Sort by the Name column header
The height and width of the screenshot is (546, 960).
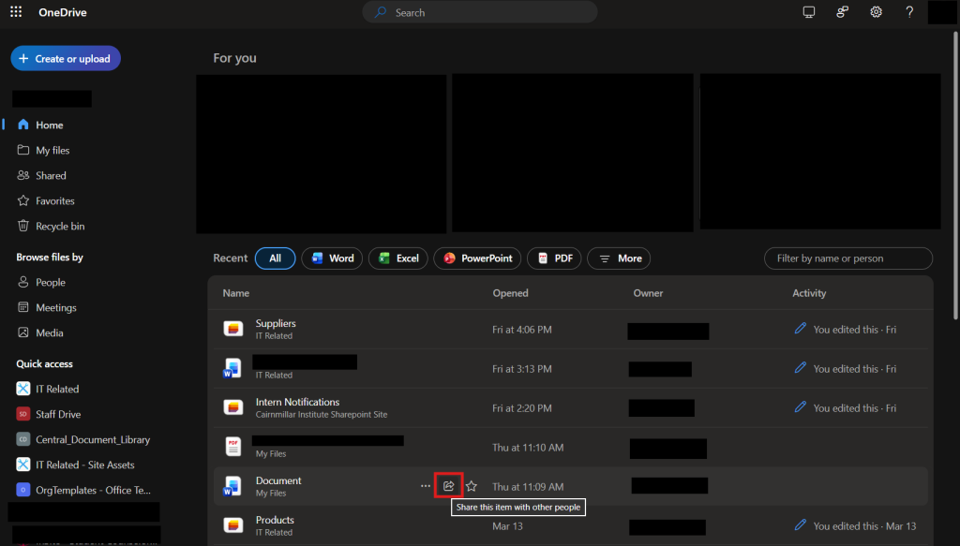click(235, 293)
